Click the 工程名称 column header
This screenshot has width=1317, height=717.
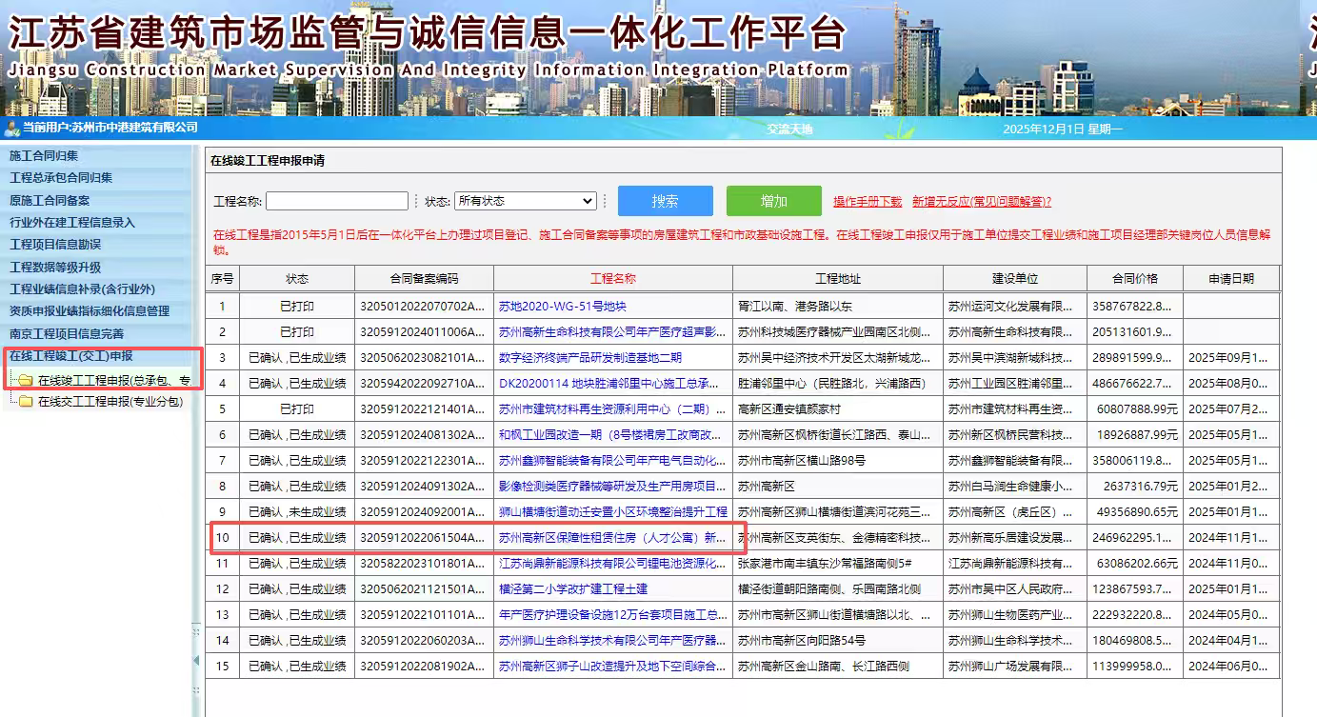(x=612, y=279)
